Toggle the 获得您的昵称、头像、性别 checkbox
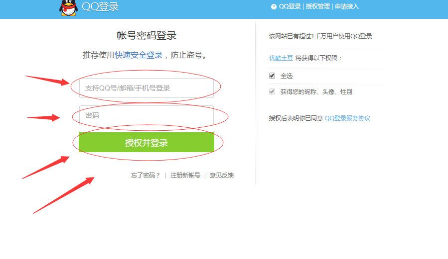The width and height of the screenshot is (448, 259). [272, 91]
